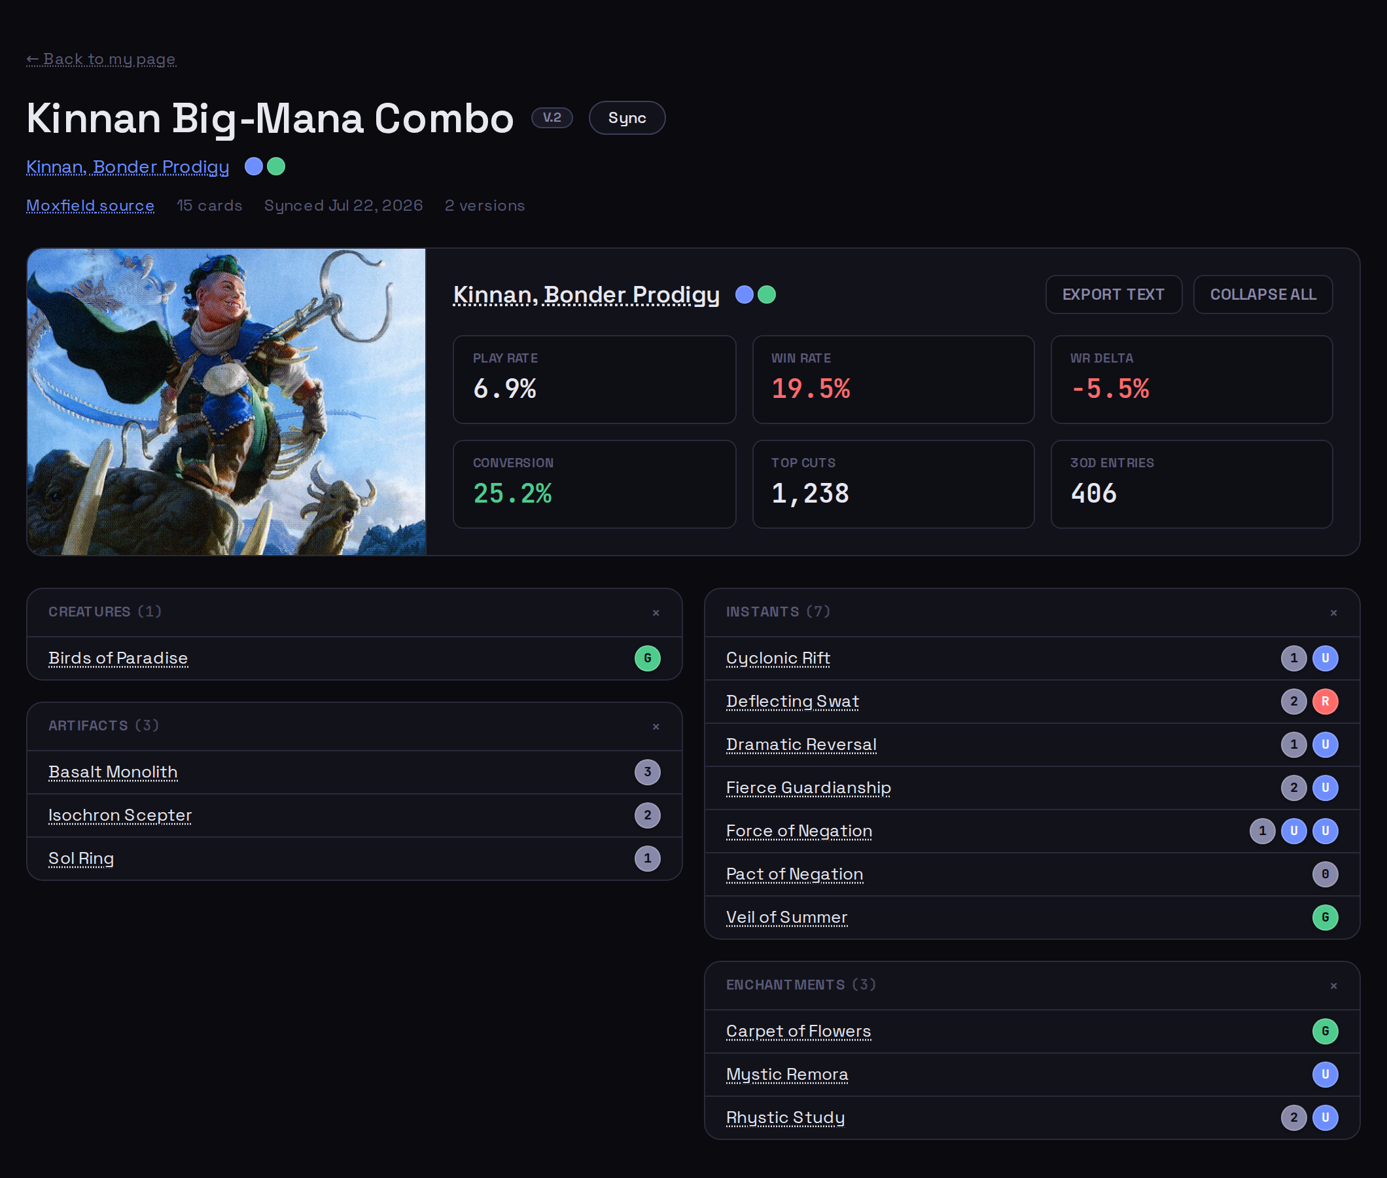Click the Play Rate 6.9% stat tile
The width and height of the screenshot is (1387, 1178).
point(594,380)
